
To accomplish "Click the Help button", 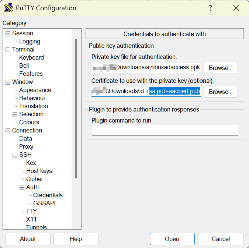I will [x=76, y=239].
